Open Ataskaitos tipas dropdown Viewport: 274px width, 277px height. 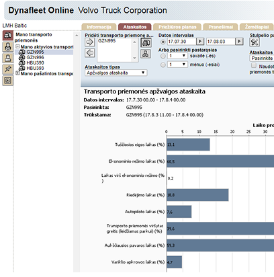[116, 73]
